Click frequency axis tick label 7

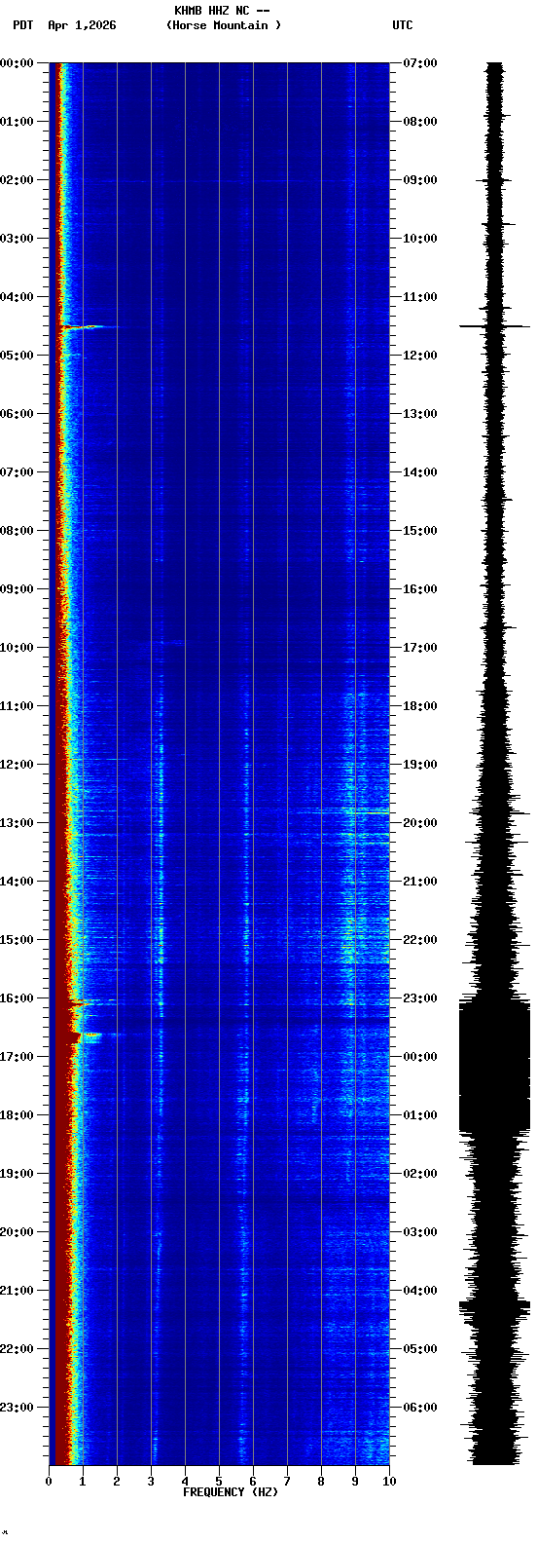click(x=287, y=1482)
